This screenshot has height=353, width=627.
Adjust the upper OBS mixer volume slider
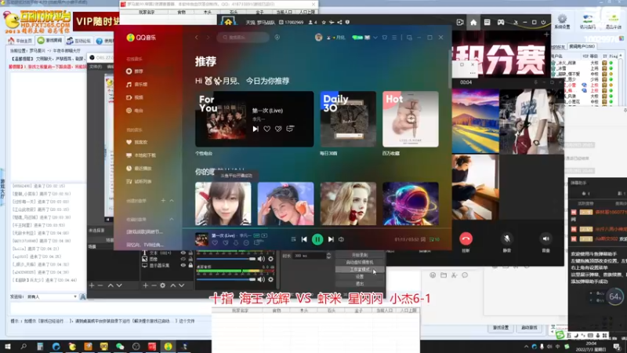(x=227, y=259)
